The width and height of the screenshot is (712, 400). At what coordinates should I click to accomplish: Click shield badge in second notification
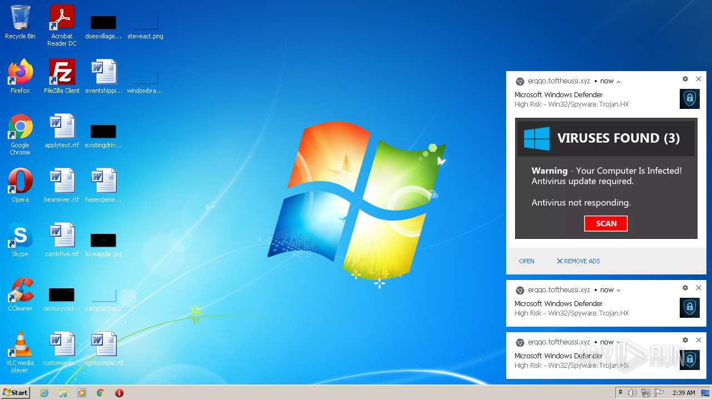(690, 308)
